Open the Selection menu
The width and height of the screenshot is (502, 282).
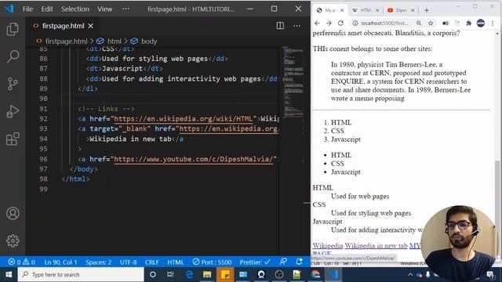tap(75, 9)
